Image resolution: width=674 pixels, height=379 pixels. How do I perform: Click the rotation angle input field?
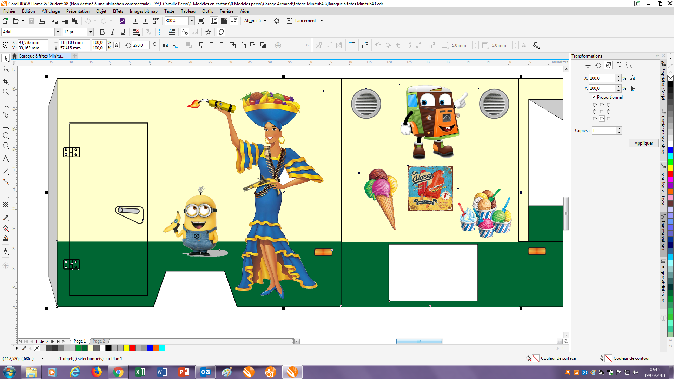tap(140, 45)
